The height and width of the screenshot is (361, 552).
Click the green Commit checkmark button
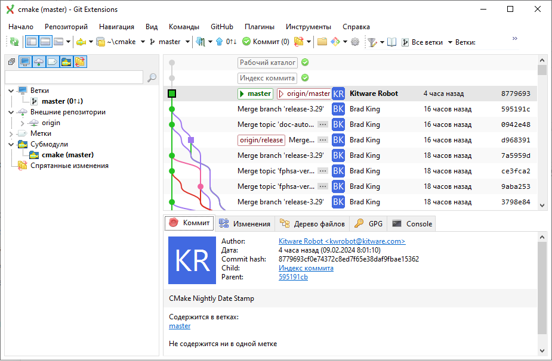[x=266, y=42]
